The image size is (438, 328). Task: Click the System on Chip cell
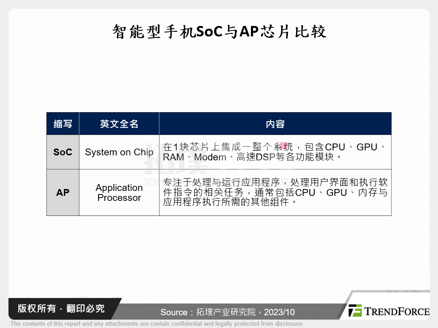(x=119, y=152)
